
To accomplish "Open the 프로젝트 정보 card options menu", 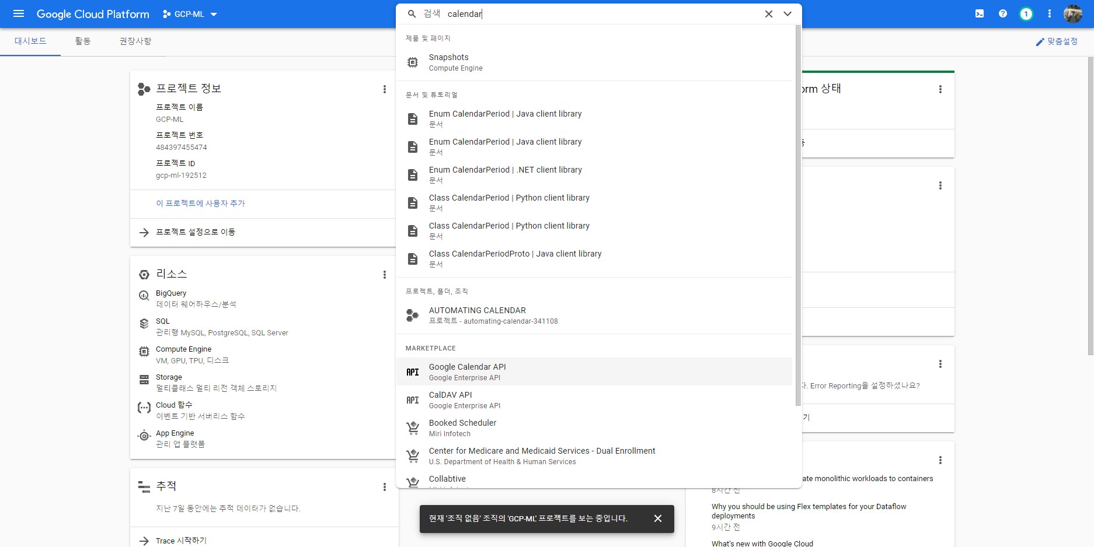I will [x=384, y=89].
